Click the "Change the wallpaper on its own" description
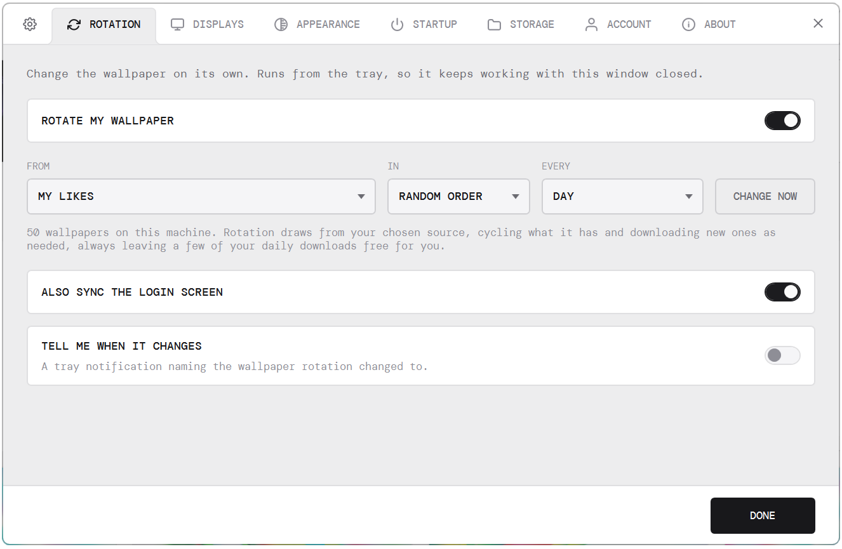Image resolution: width=842 pixels, height=549 pixels. coord(365,74)
